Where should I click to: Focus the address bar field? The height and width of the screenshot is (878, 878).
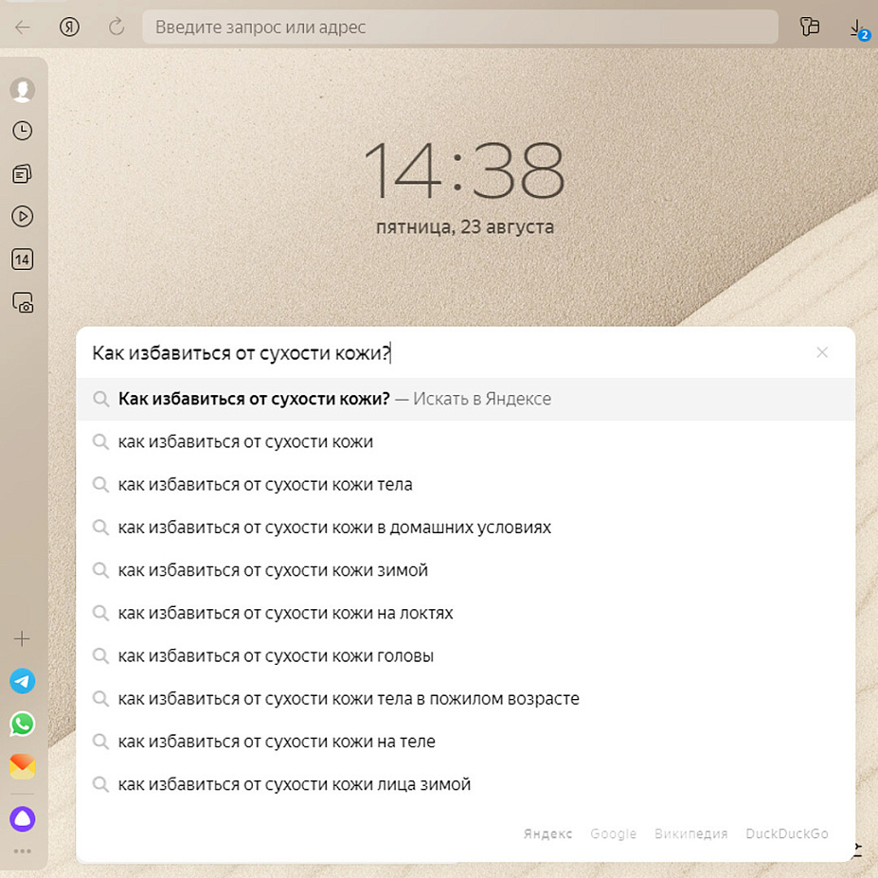460,27
